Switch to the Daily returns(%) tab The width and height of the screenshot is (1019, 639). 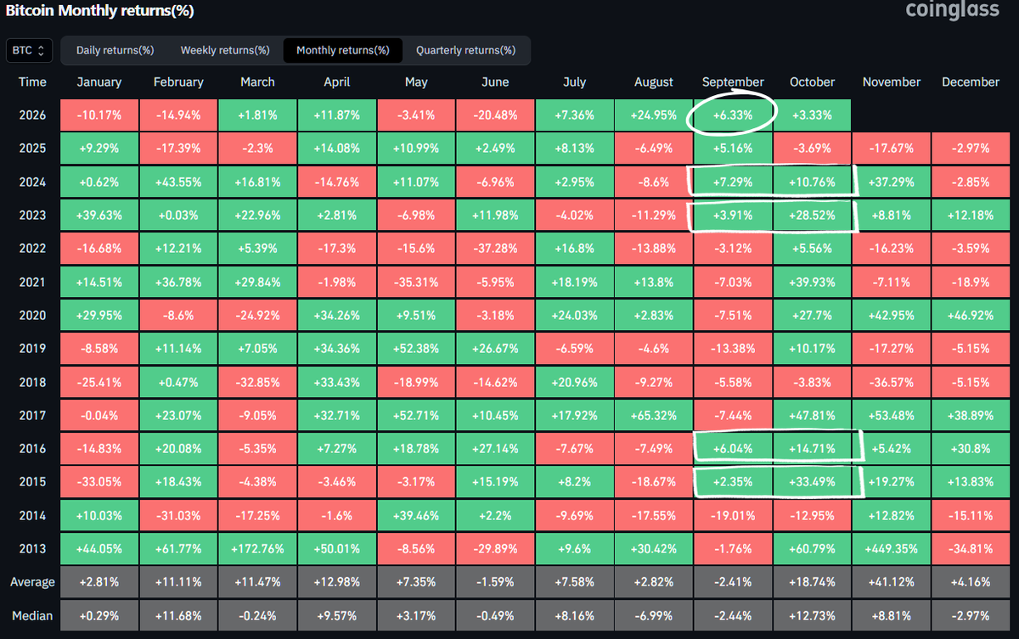click(115, 50)
